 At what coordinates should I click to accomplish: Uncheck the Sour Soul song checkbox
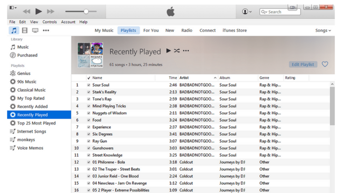coord(89,85)
